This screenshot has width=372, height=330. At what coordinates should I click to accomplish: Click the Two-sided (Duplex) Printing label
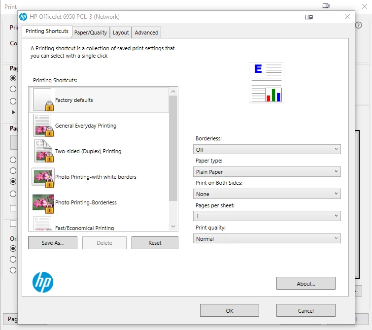click(88, 151)
